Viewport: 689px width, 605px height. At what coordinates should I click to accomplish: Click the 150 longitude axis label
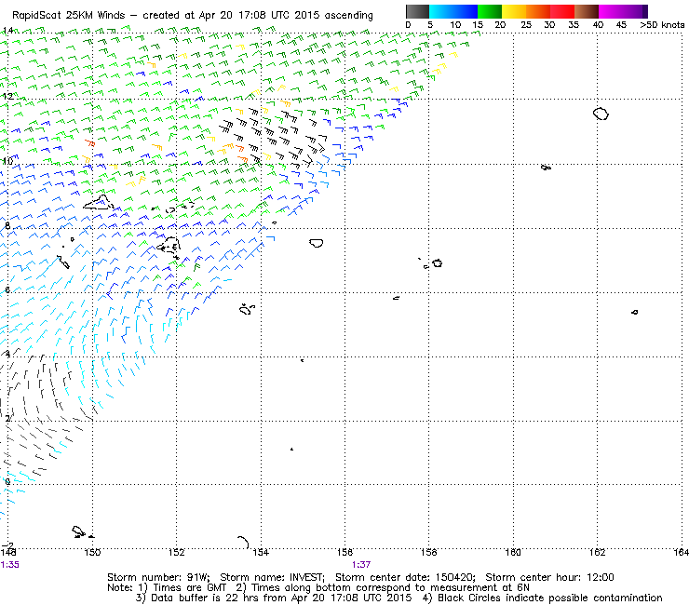tap(92, 552)
